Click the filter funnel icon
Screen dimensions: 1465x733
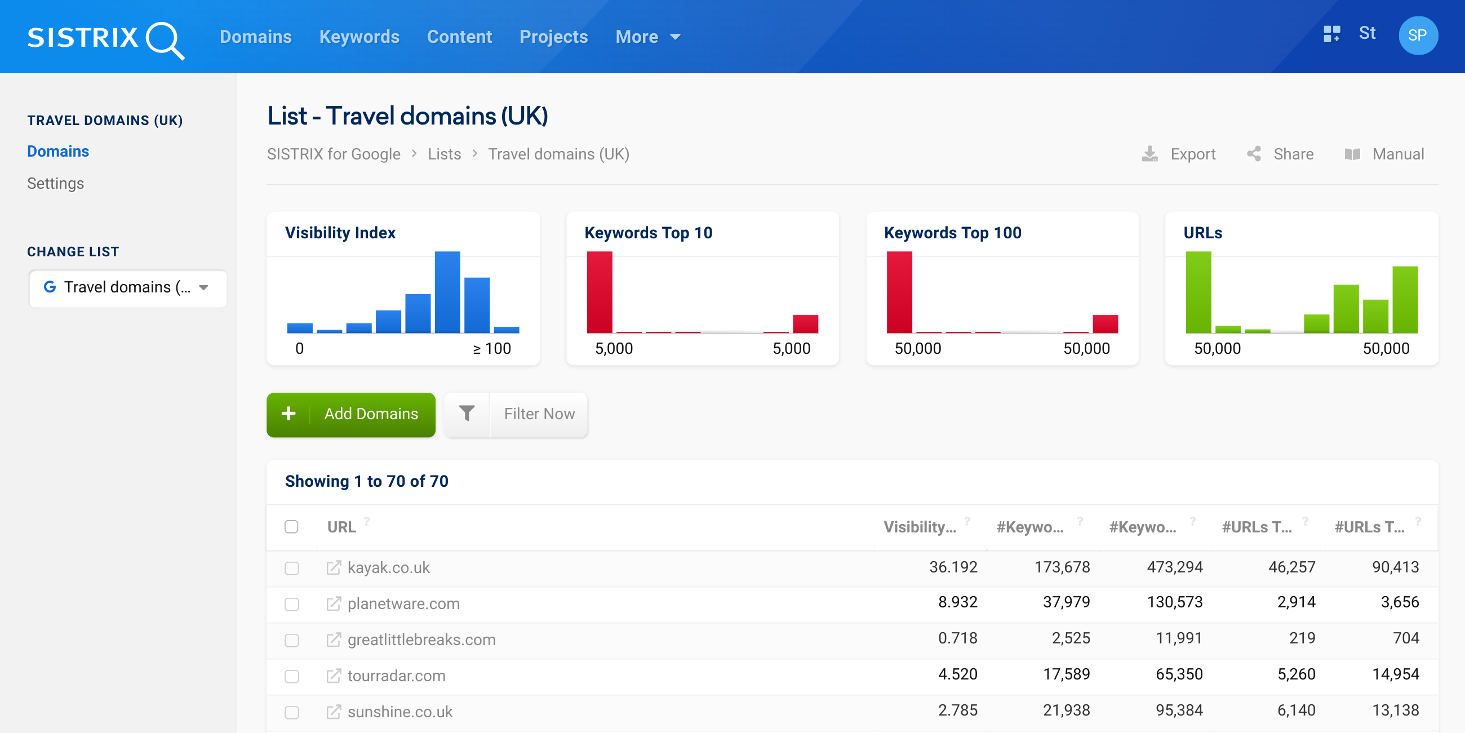467,414
